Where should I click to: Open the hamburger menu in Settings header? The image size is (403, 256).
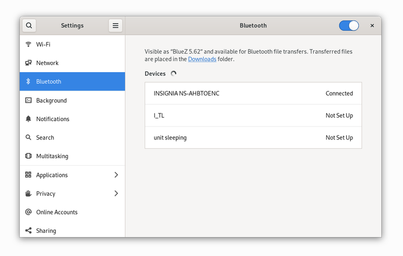[116, 25]
